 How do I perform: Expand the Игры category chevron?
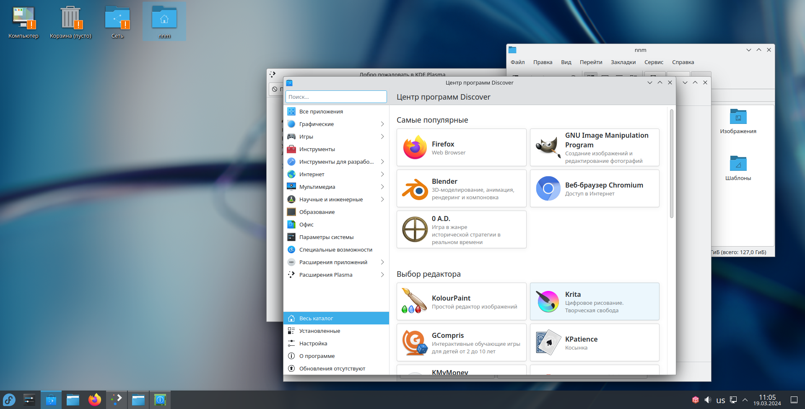(x=382, y=136)
